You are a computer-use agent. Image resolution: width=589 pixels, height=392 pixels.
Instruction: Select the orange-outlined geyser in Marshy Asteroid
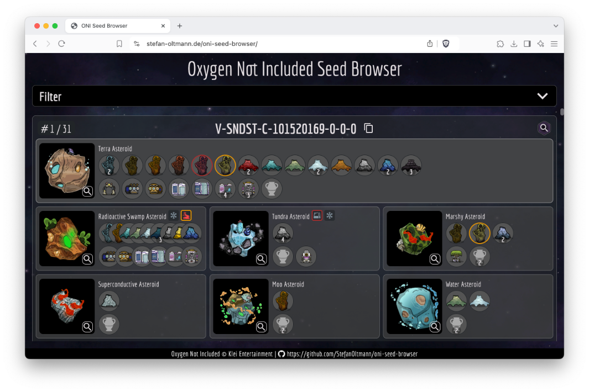tap(479, 233)
